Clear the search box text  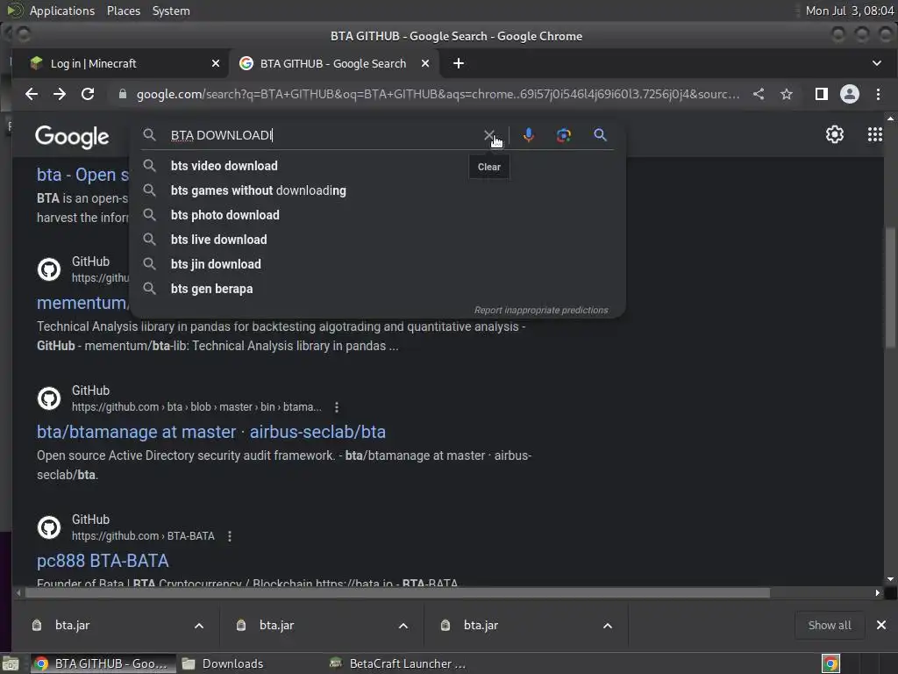(x=488, y=135)
